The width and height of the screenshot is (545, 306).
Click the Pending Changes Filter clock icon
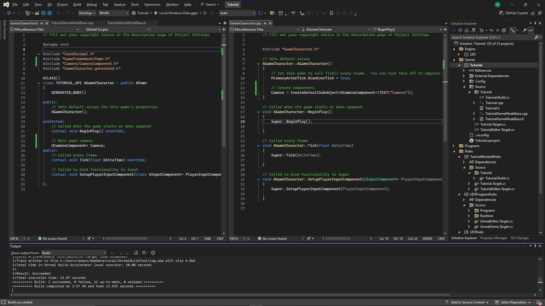click(x=482, y=30)
